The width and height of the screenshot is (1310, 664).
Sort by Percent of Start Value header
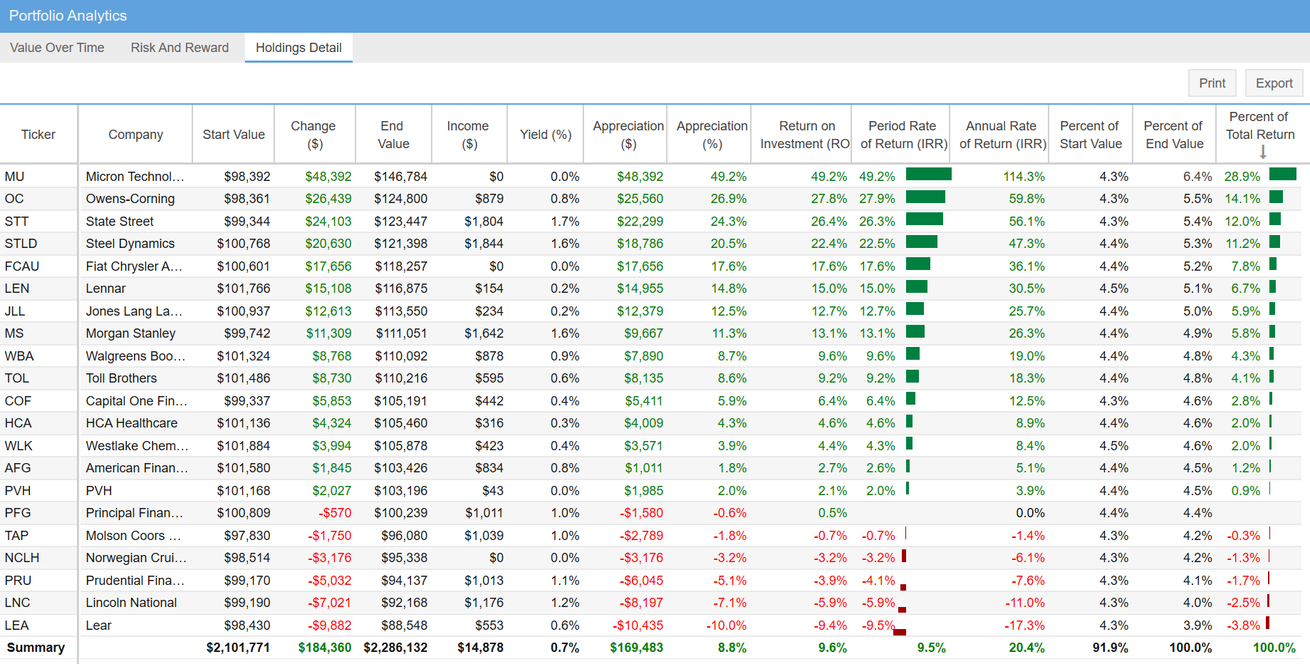pos(1091,135)
